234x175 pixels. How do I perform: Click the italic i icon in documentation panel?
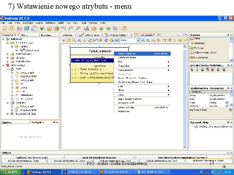197,70
